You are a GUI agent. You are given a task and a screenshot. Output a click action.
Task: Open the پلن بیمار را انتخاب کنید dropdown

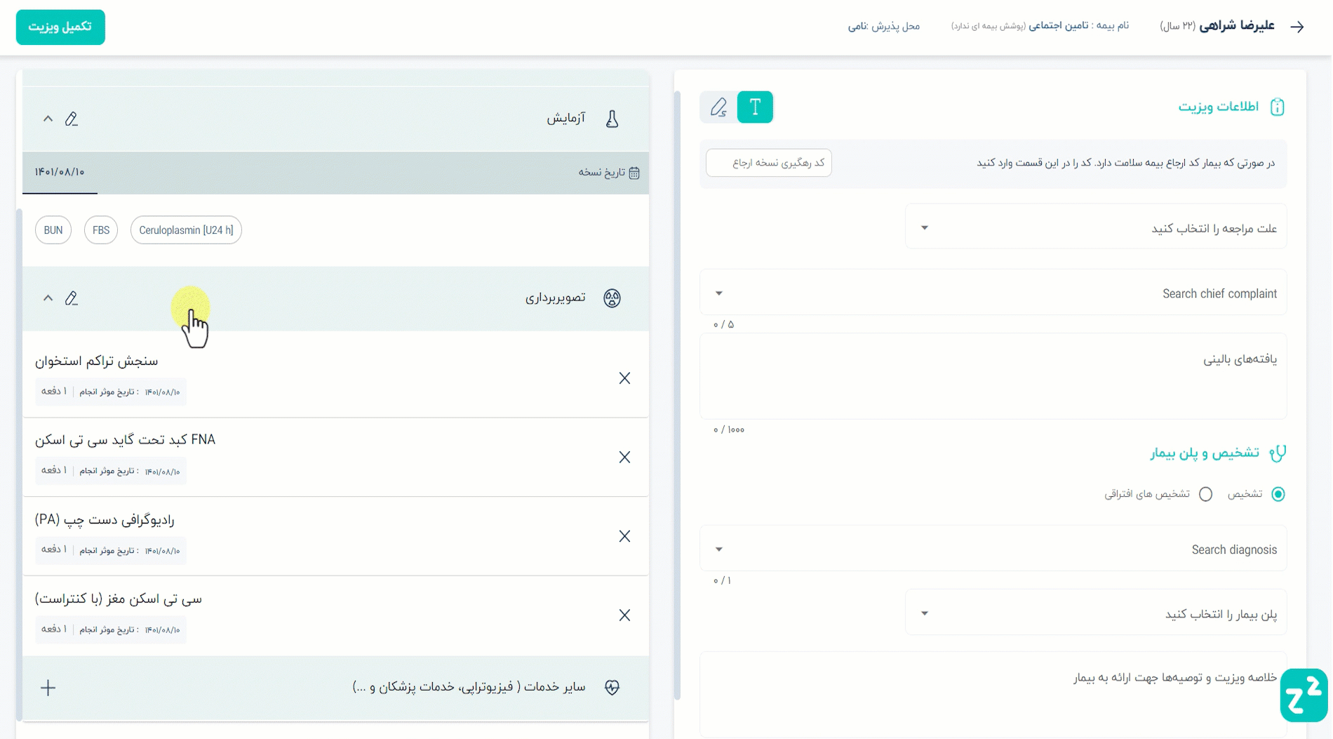click(1096, 613)
